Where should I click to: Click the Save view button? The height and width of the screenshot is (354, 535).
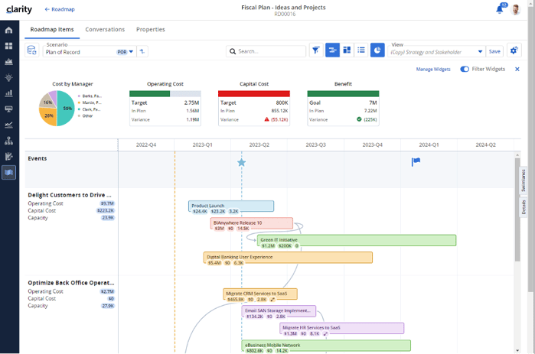[x=494, y=51]
